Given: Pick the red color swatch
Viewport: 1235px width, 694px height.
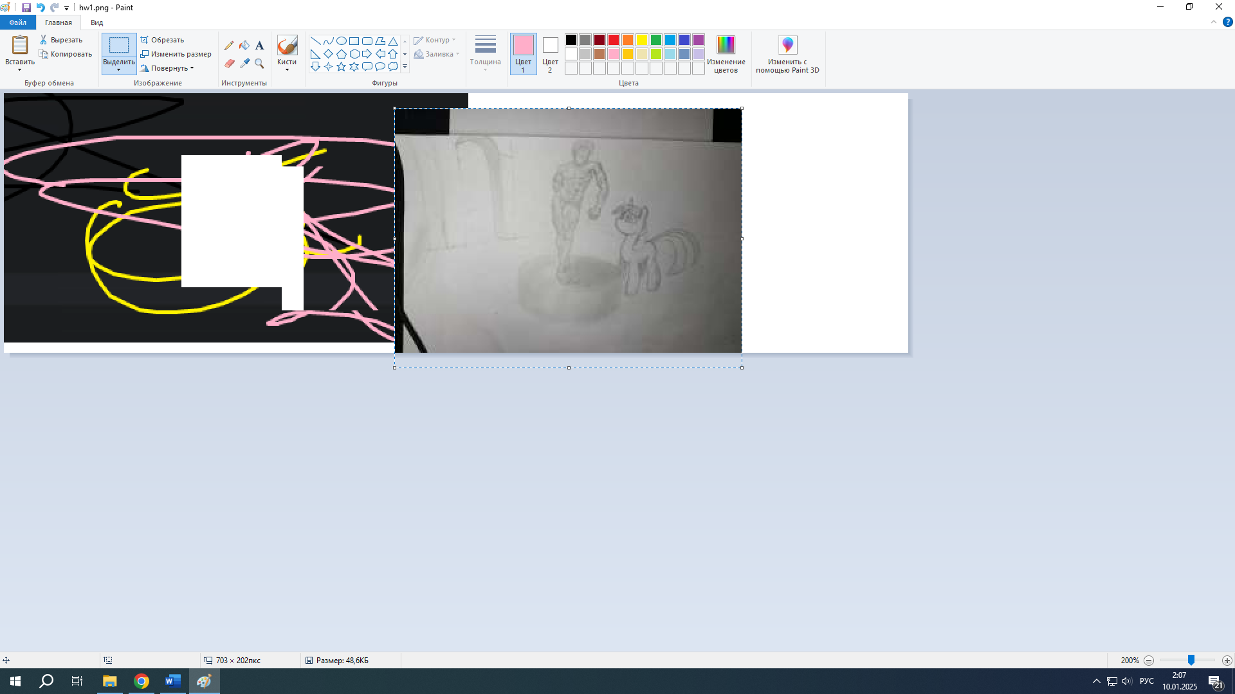Looking at the screenshot, I should tap(614, 40).
